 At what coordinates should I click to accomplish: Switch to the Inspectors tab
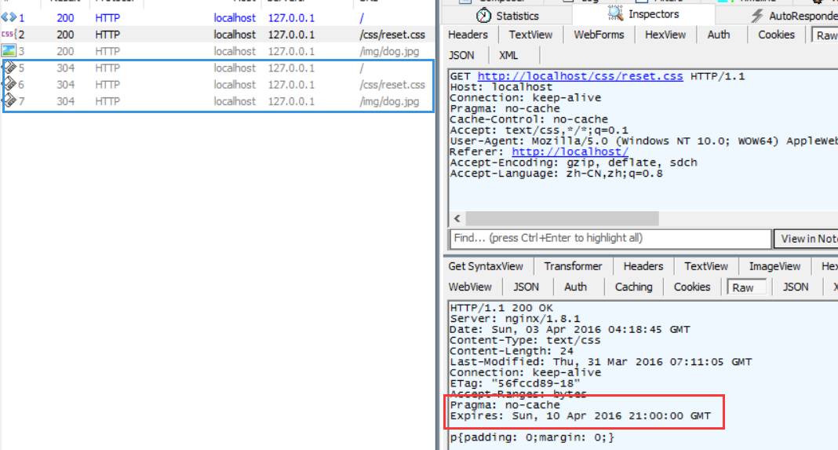point(643,14)
